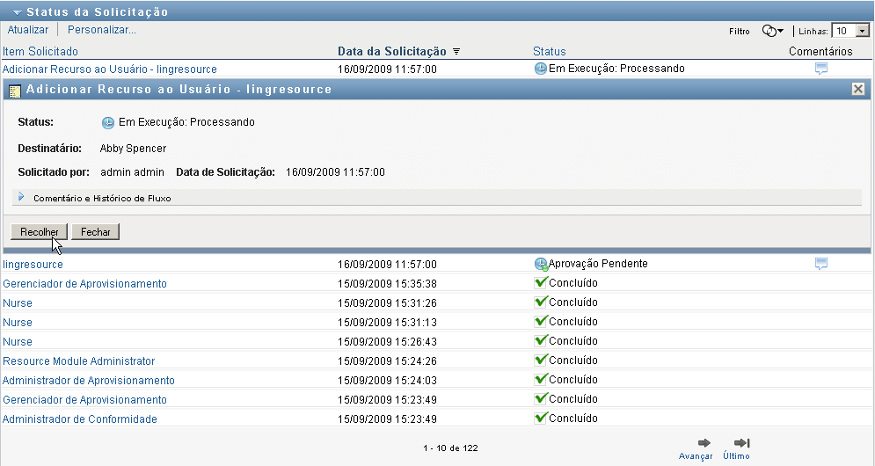Click comment icon for Adicionar Recurso row
Viewport: 875px width, 466px height.
[x=820, y=69]
